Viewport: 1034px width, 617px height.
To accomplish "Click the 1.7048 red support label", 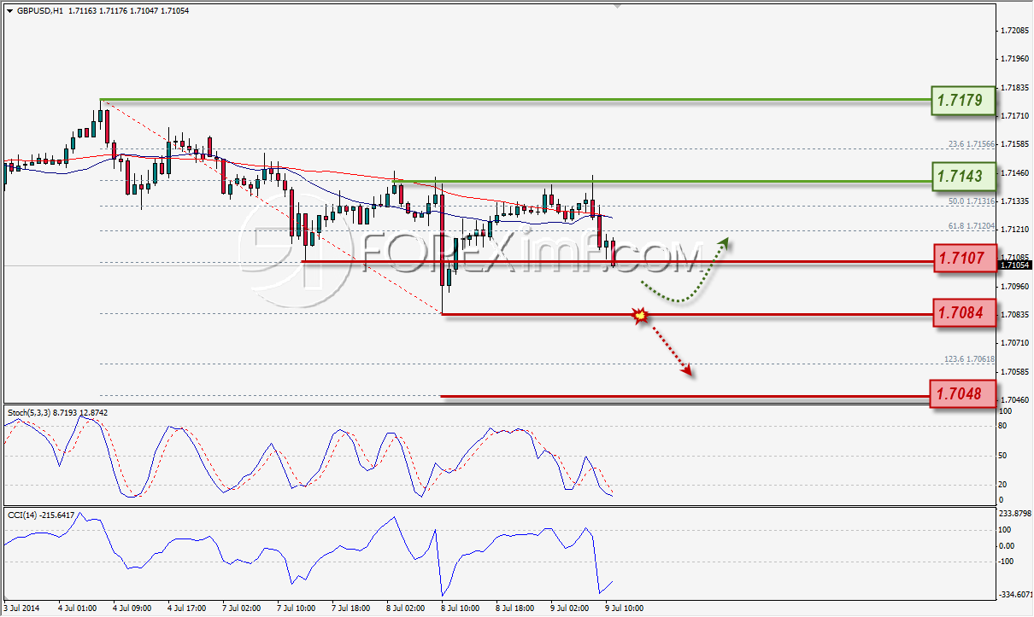I will point(963,393).
